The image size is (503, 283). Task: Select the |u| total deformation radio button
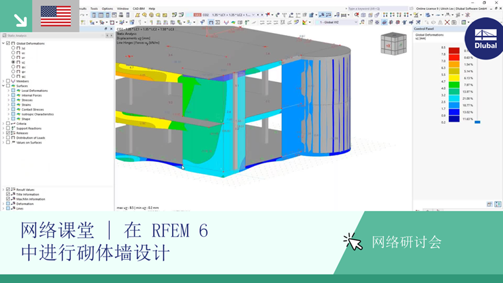13,48
